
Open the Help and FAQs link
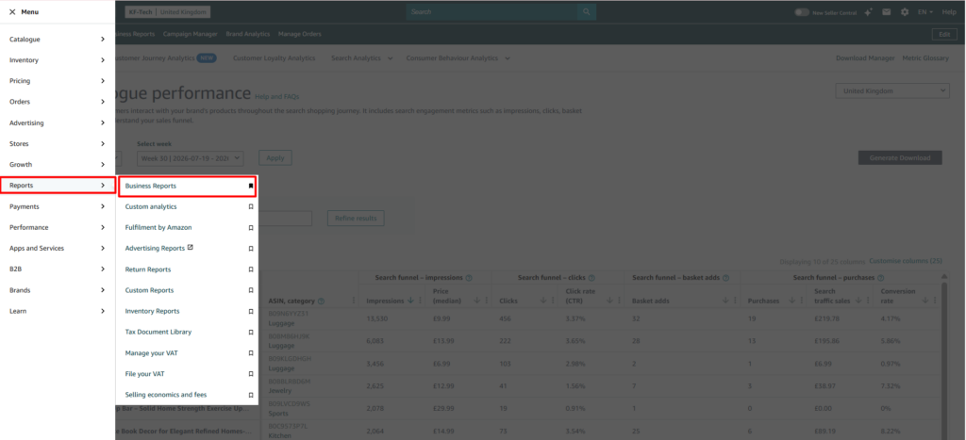276,97
